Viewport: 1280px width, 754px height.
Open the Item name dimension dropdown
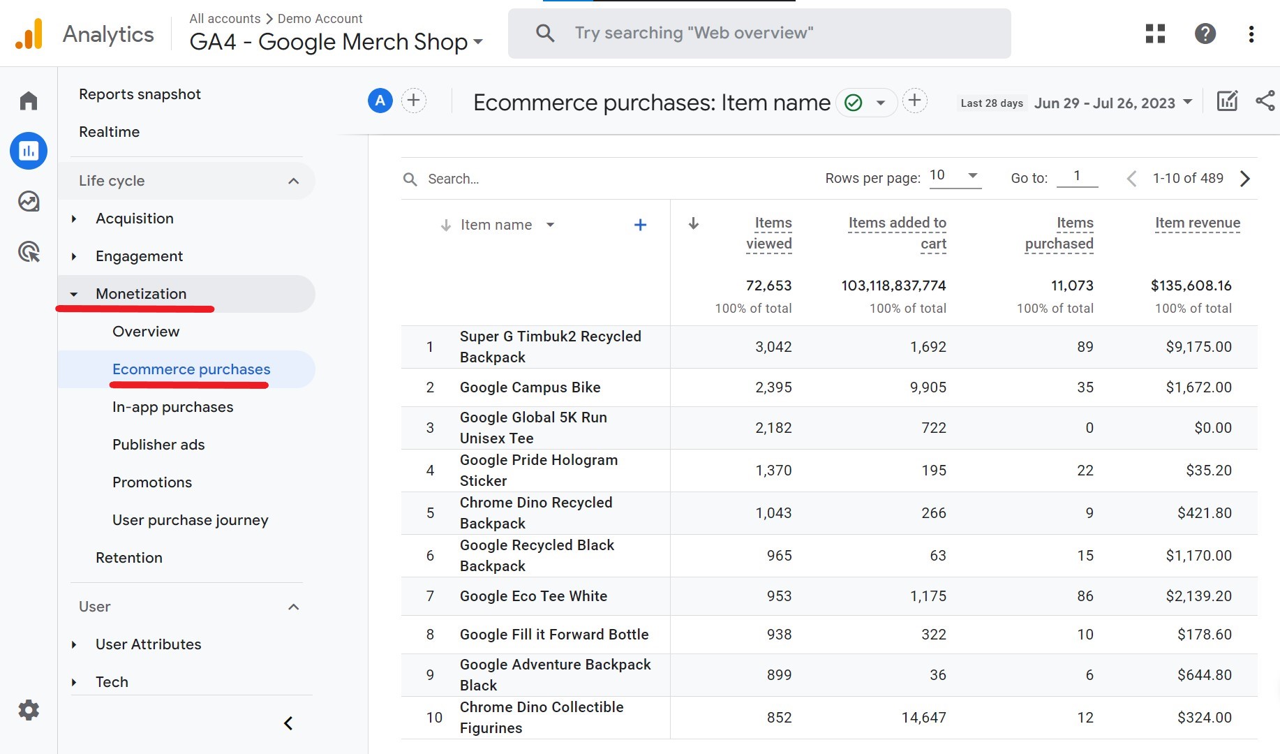point(550,225)
